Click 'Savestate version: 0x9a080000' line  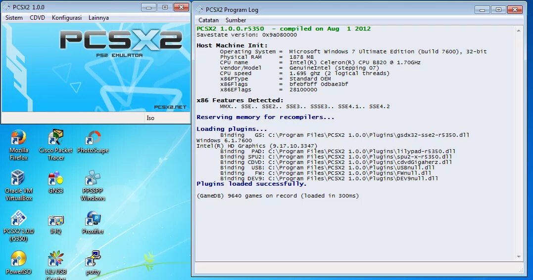[x=247, y=35]
